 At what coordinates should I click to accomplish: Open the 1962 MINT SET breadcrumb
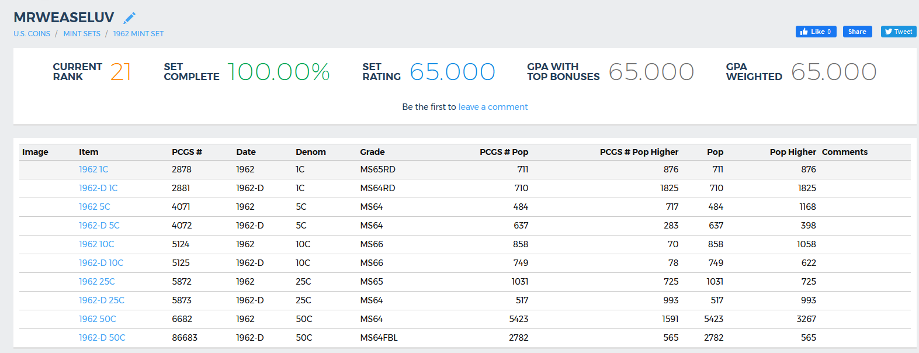coord(138,34)
